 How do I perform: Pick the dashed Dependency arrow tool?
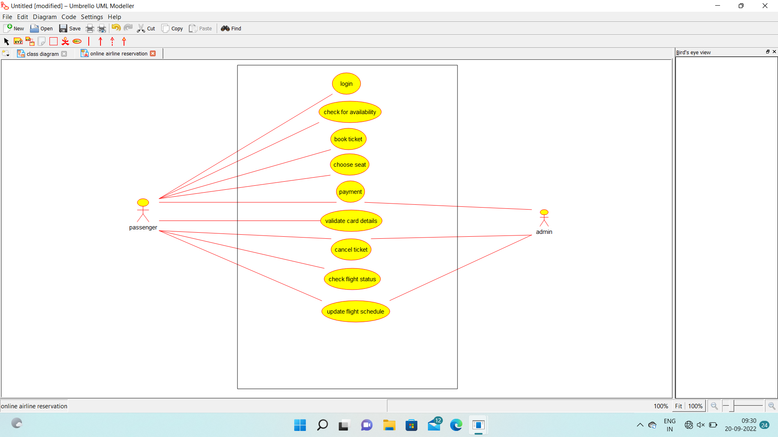click(x=112, y=41)
